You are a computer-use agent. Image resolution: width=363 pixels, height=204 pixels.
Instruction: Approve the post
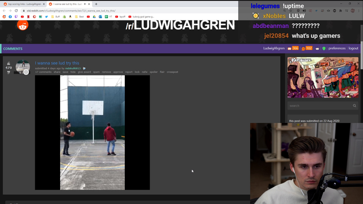pos(118,72)
